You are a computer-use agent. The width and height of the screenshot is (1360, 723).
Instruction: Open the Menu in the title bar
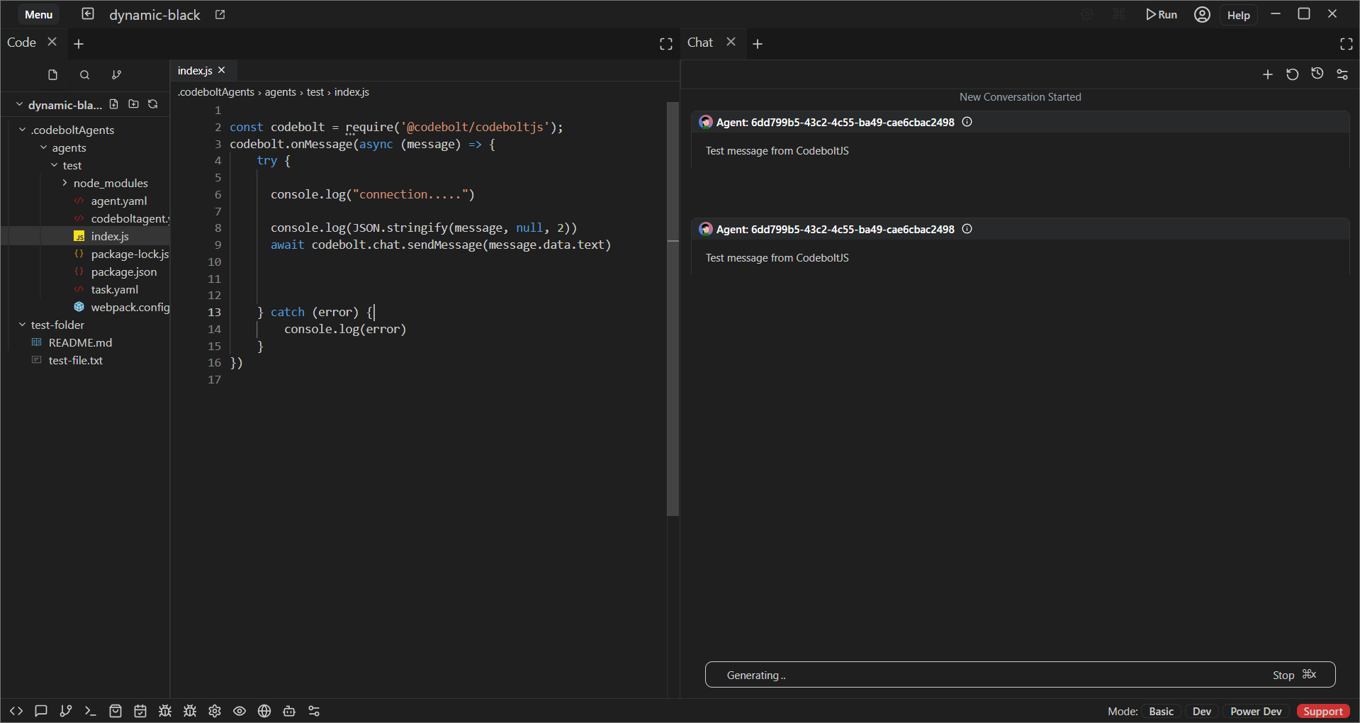[x=39, y=15]
